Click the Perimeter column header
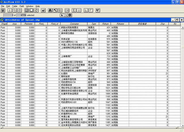The width and height of the screenshot is (184, 132). coord(28,24)
